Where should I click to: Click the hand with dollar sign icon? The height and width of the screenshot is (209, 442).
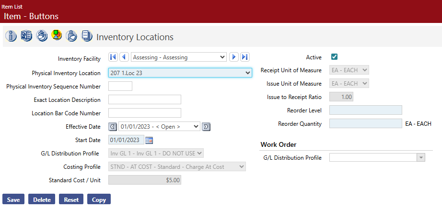tap(42, 36)
